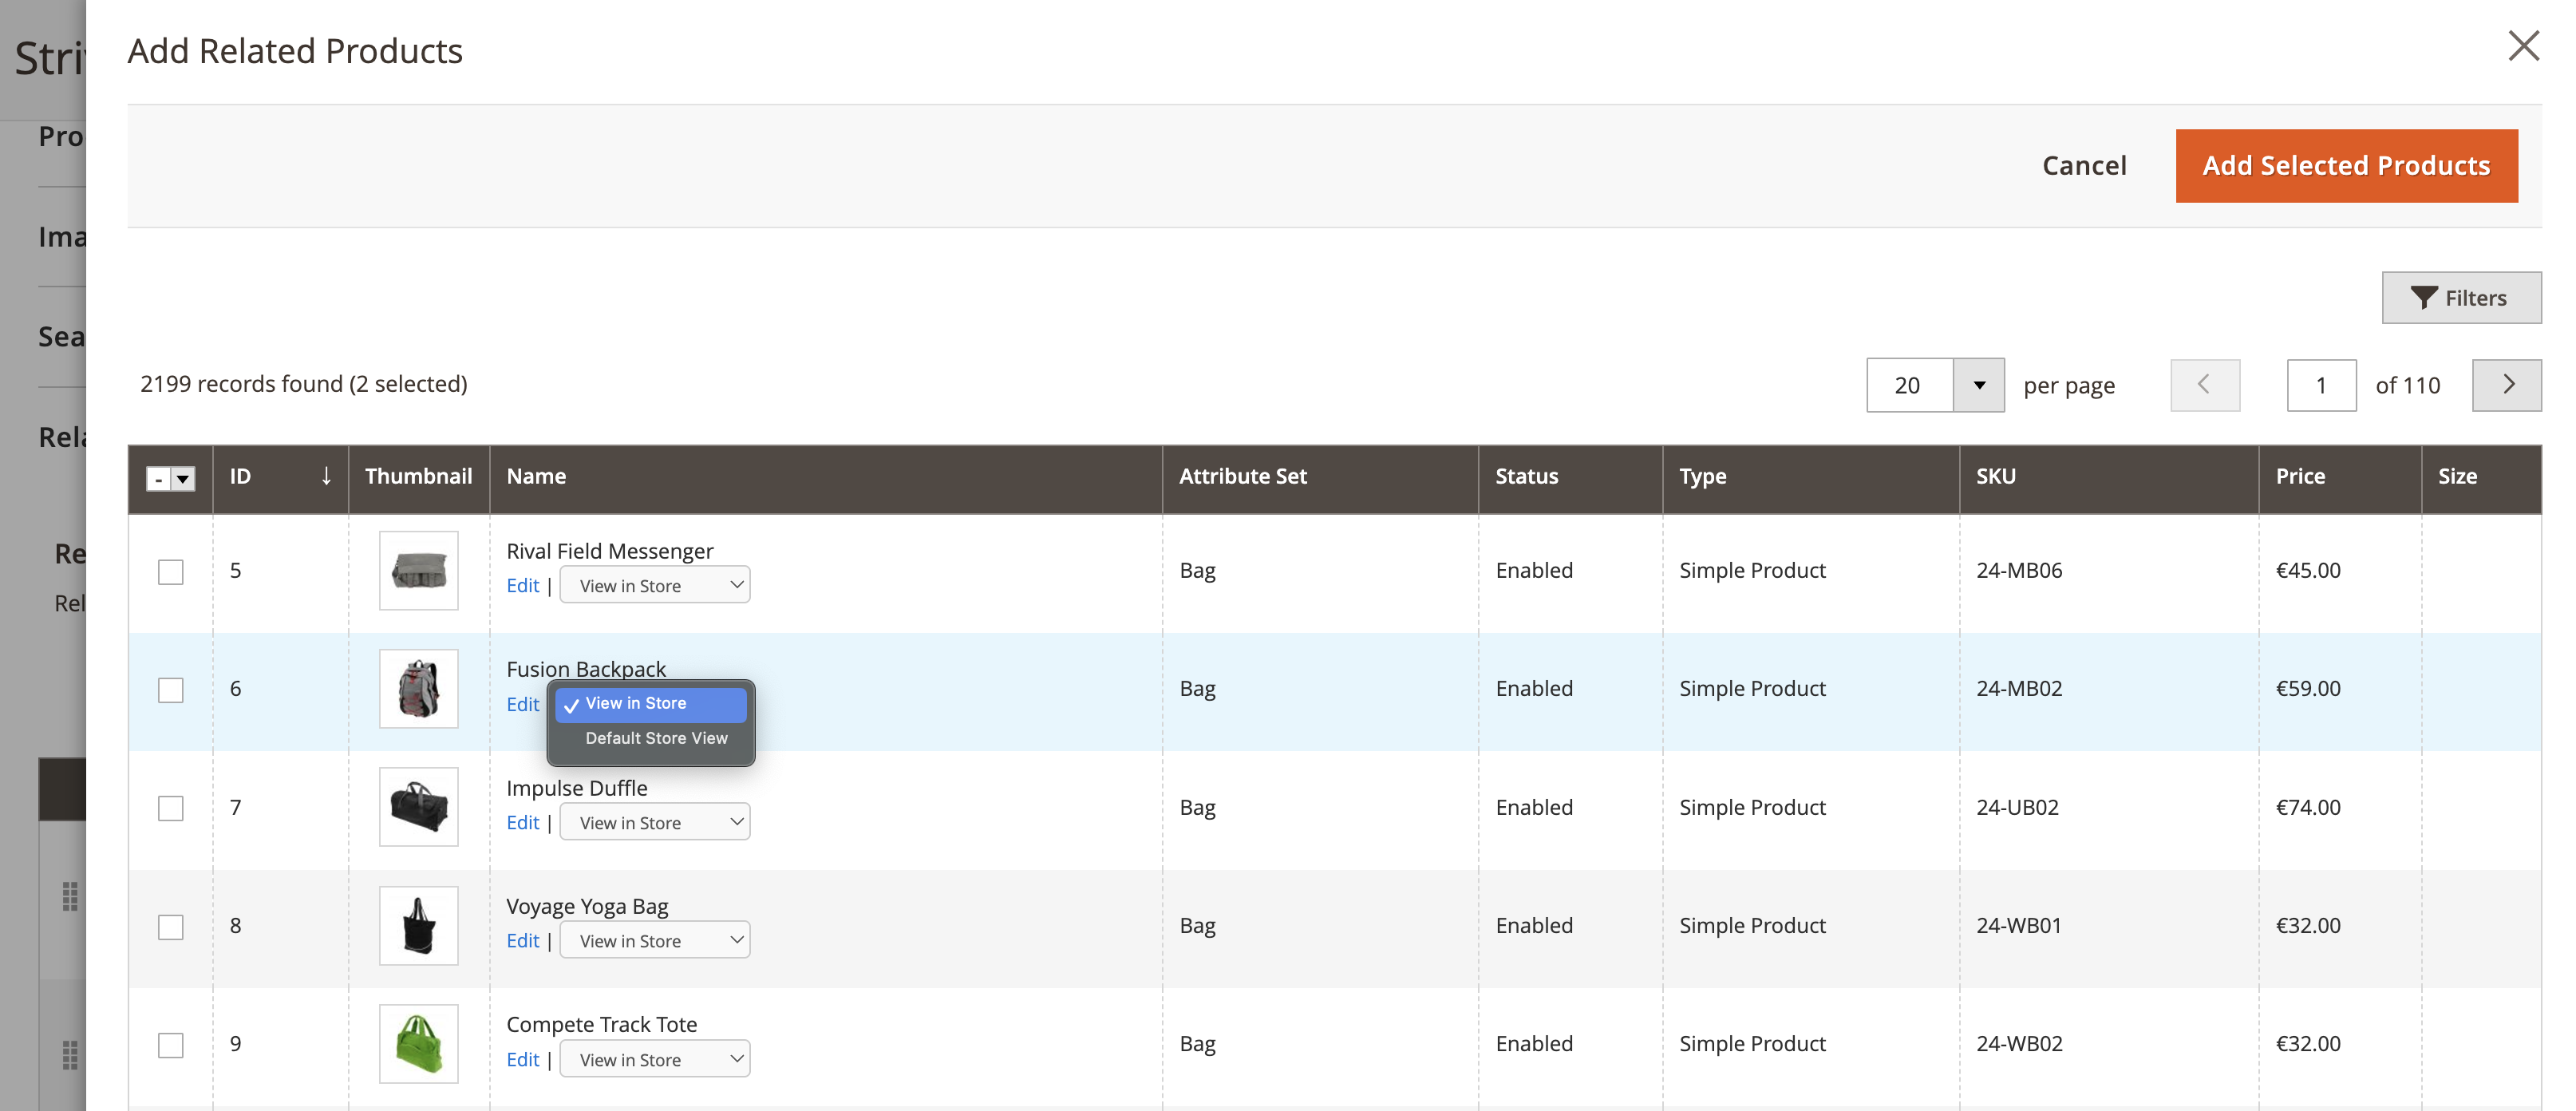The height and width of the screenshot is (1111, 2576).
Task: Check the Impulse Duffle row checkbox
Action: click(171, 808)
